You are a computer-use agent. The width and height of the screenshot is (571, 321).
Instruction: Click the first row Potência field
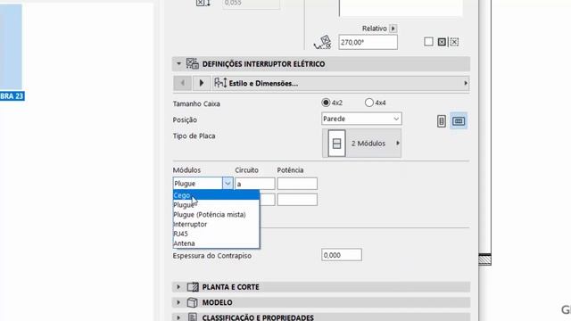click(x=297, y=184)
